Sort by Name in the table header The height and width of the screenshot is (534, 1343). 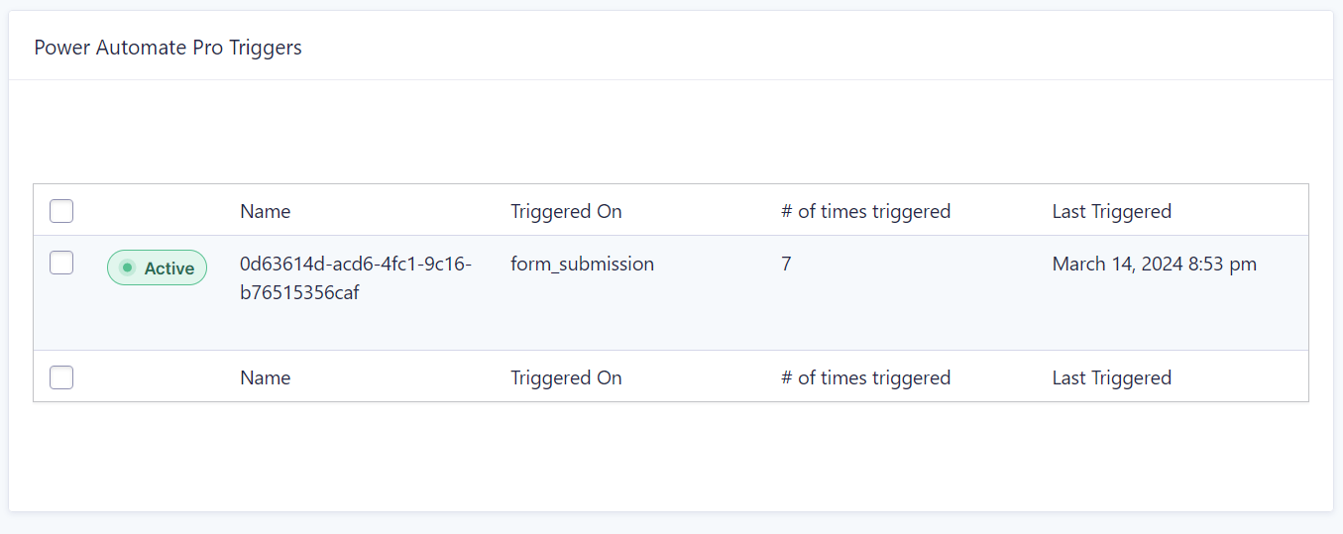click(x=265, y=211)
